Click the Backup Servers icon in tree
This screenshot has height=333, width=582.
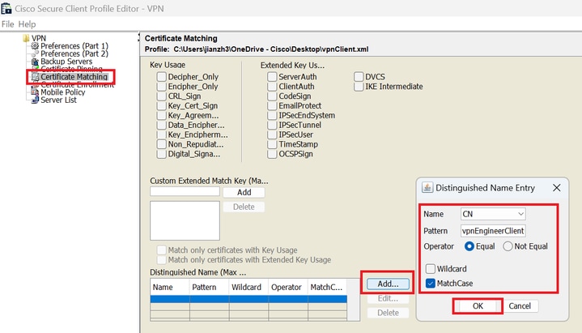35,62
